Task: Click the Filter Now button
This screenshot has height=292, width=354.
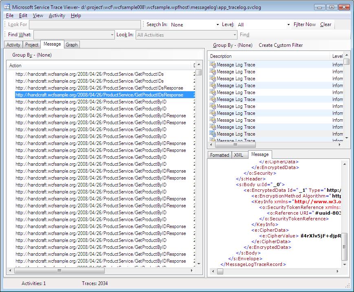Action: 305,24
